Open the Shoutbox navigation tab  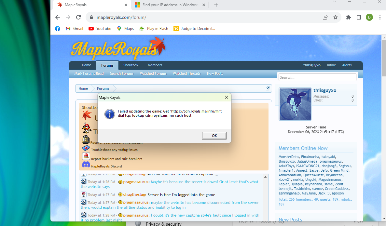click(x=131, y=65)
